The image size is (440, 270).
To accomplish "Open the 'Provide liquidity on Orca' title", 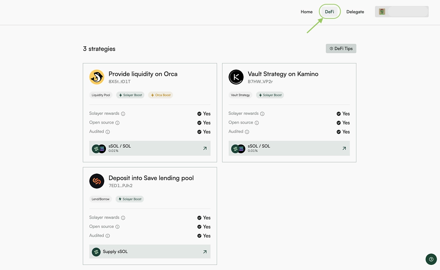I will click(143, 74).
